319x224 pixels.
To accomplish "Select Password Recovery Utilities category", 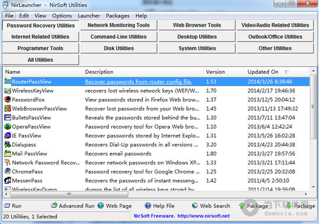I will [41, 26].
